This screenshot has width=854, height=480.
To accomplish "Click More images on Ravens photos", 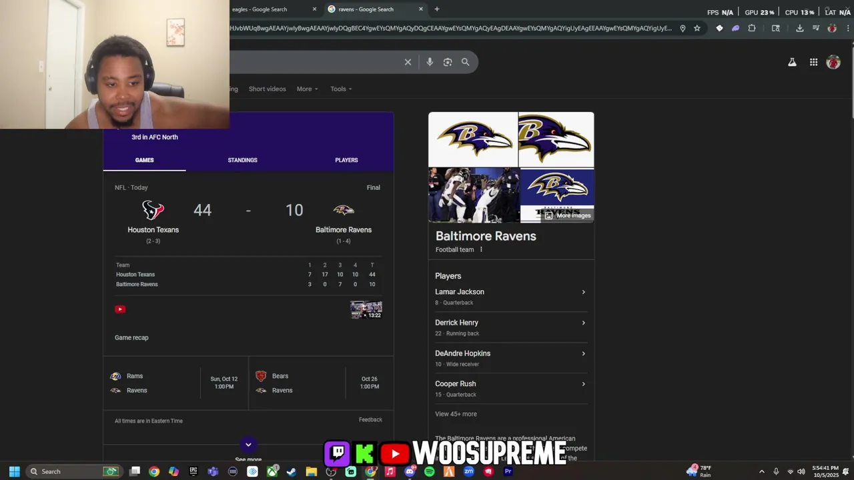I will (x=568, y=215).
